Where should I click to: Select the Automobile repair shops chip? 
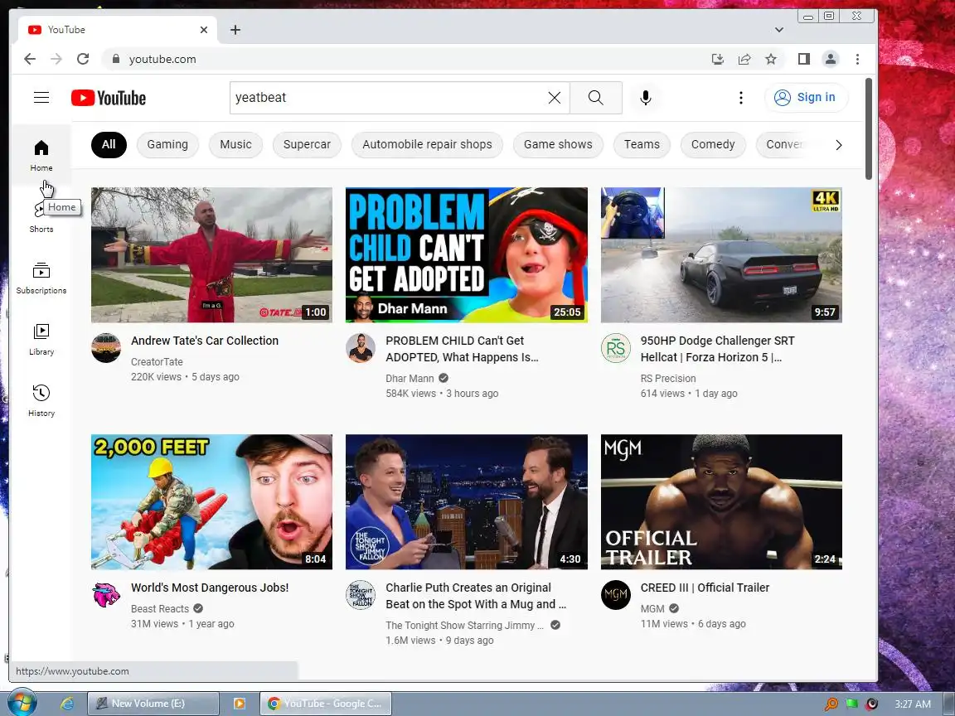click(x=427, y=145)
